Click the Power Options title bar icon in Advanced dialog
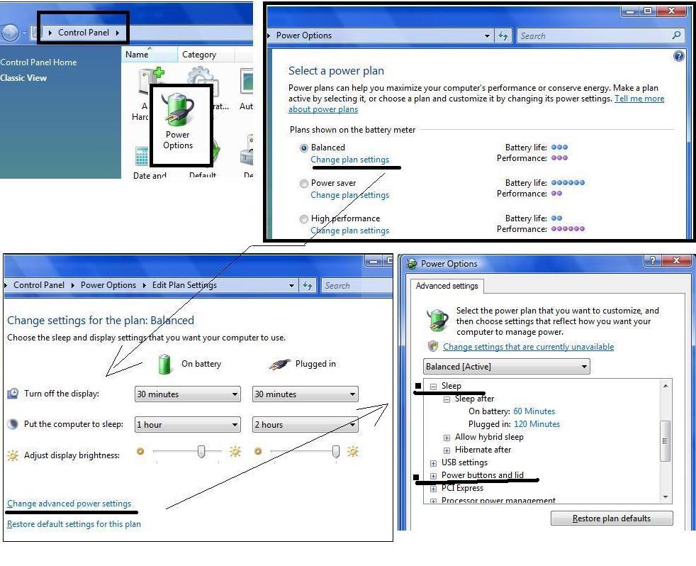The height and width of the screenshot is (566, 696). coord(412,263)
